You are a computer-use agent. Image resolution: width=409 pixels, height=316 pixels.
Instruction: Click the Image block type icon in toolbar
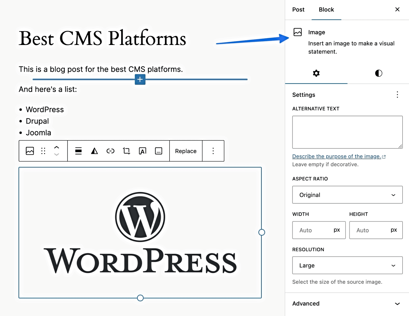click(29, 151)
